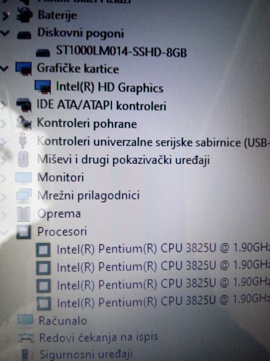Select the Računalo tree item
Screen dimensions: 270x361
[x=63, y=321]
